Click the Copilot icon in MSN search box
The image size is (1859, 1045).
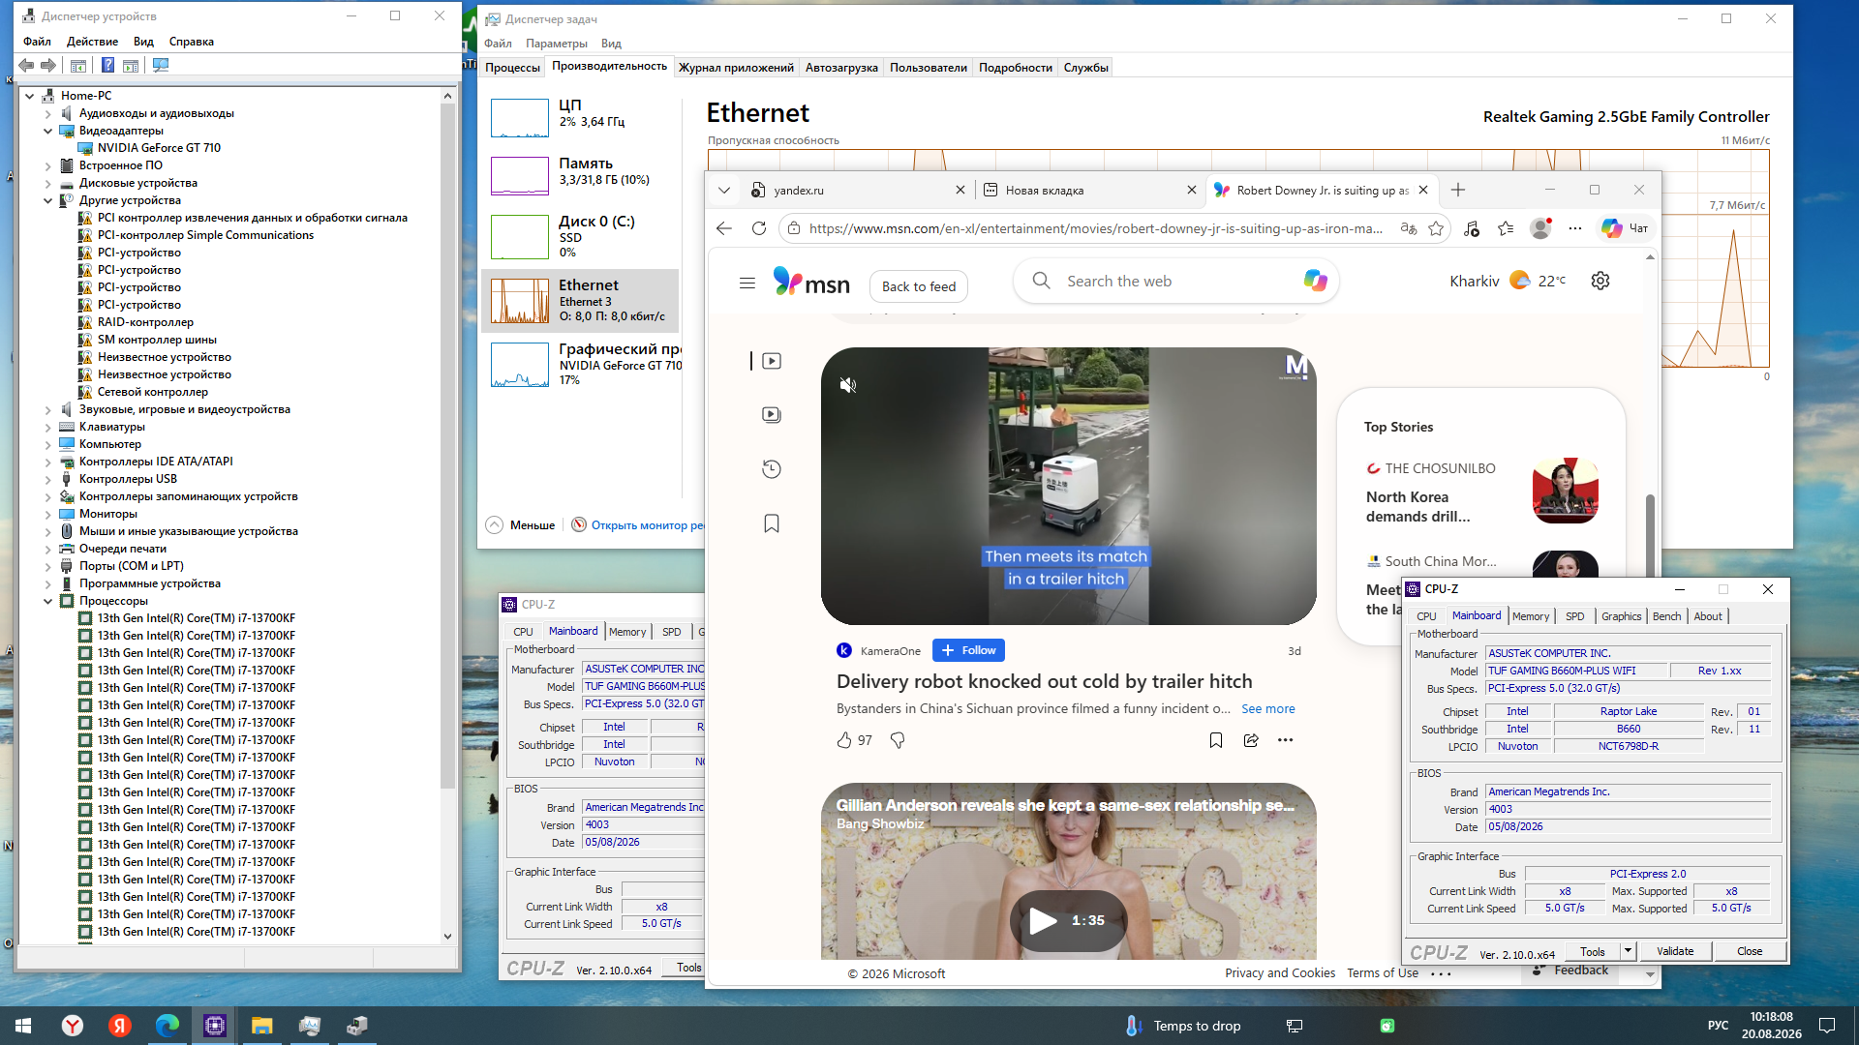1315,281
